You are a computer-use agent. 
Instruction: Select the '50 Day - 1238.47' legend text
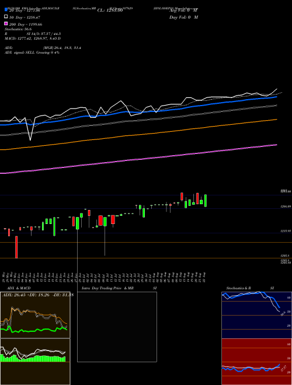point(25,17)
